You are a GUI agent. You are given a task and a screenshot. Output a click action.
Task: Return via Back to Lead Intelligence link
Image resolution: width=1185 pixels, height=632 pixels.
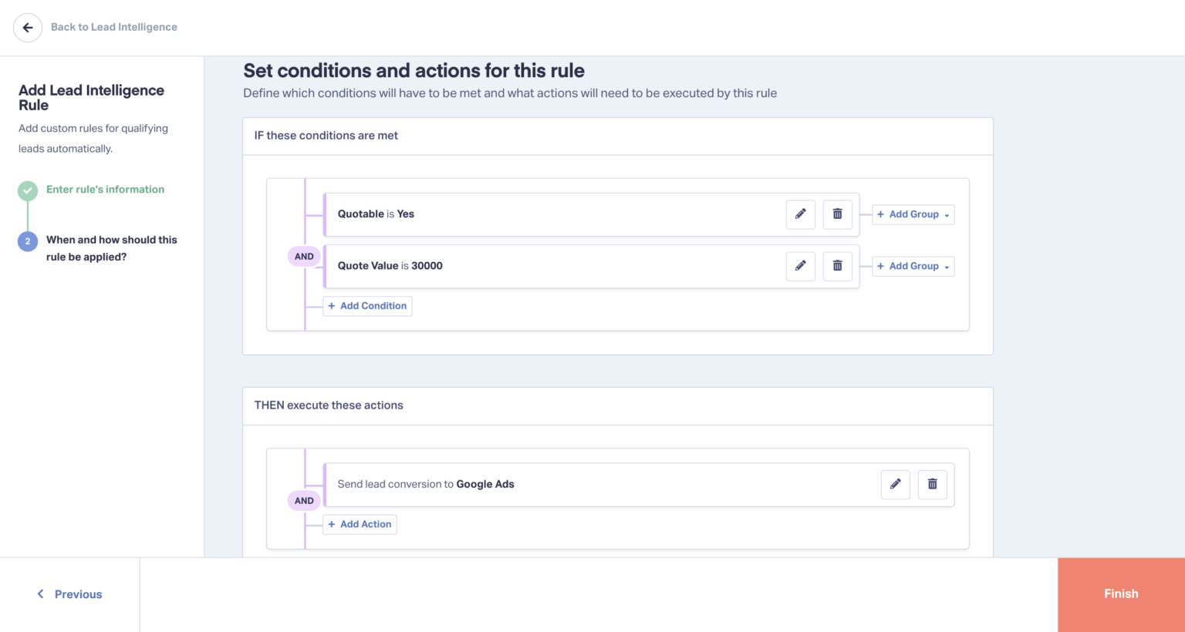click(113, 27)
